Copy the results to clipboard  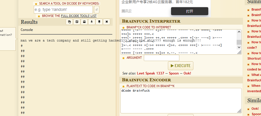(69, 22)
